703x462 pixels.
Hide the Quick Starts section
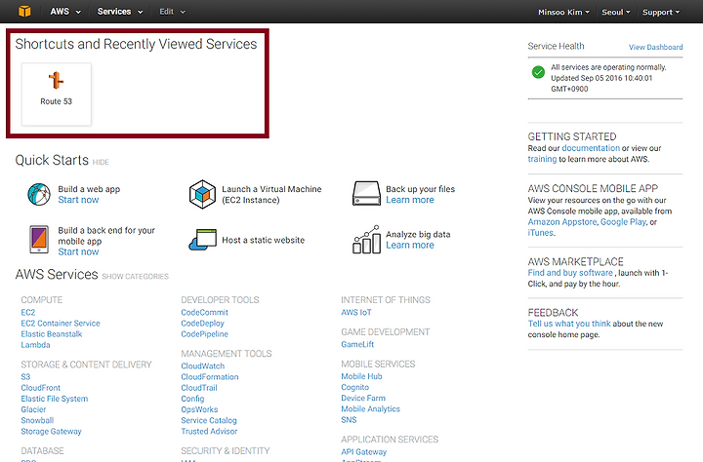101,162
